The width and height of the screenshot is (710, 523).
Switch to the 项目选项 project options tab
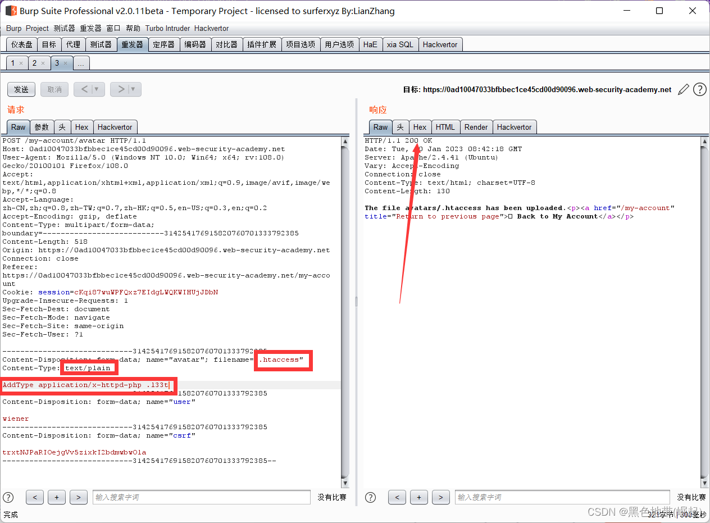(x=301, y=44)
